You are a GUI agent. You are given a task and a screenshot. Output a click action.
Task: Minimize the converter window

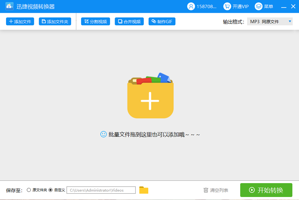[284, 7]
